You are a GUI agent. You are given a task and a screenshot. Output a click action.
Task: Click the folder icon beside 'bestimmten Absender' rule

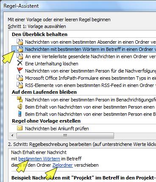click(20, 42)
